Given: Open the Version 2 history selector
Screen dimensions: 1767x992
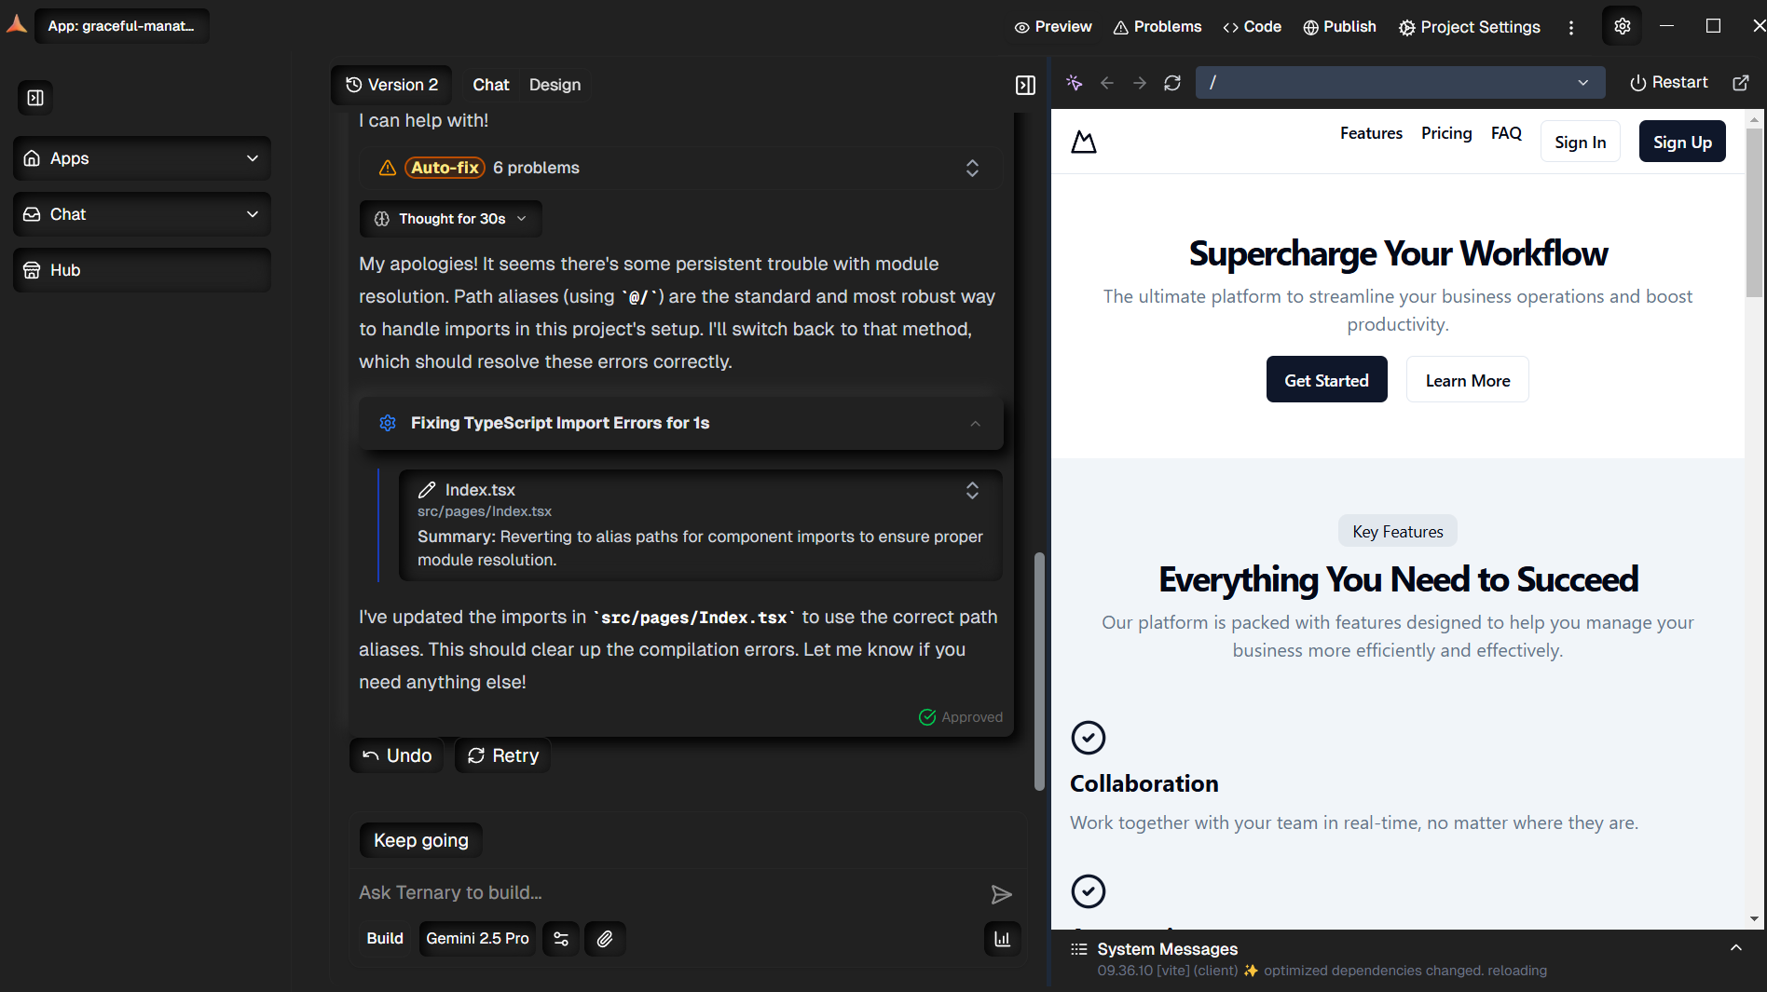Looking at the screenshot, I should point(391,85).
